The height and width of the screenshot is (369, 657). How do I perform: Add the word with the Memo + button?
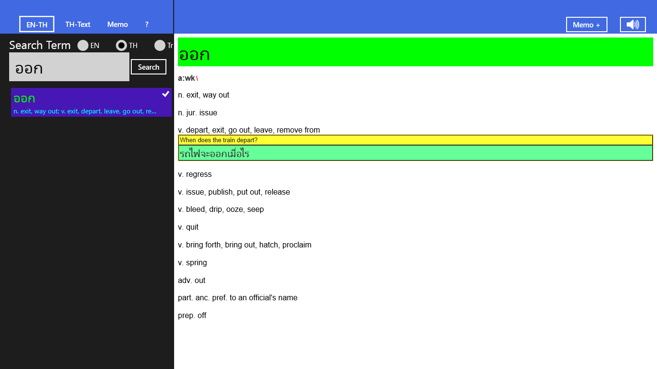tap(586, 25)
